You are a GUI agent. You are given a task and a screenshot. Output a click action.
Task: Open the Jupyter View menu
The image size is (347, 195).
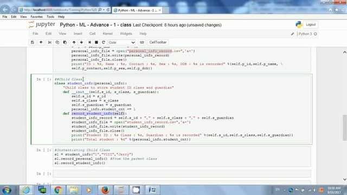click(62, 34)
